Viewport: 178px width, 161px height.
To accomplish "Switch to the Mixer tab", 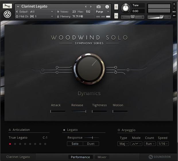I will tap(102, 157).
